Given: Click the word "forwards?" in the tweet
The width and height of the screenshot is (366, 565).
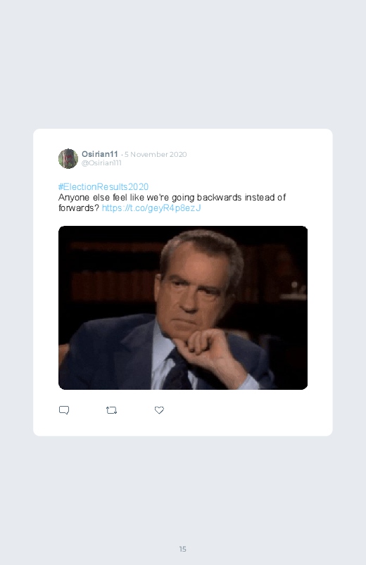Looking at the screenshot, I should pyautogui.click(x=79, y=208).
